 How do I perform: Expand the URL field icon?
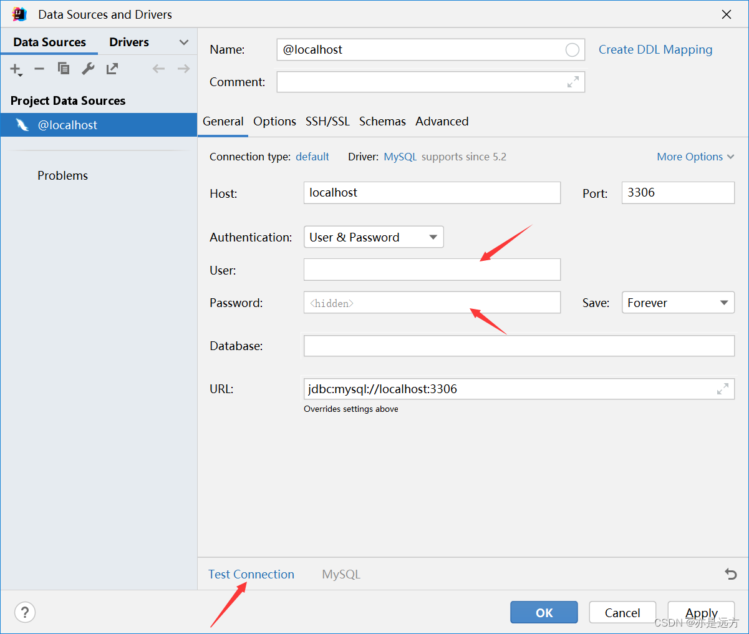point(723,389)
